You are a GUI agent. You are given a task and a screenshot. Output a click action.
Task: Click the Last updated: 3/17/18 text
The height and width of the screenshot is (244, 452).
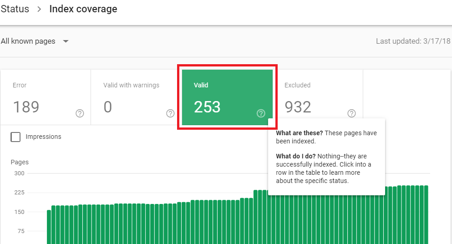(413, 41)
